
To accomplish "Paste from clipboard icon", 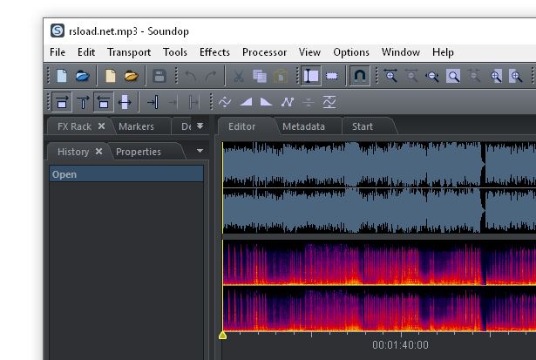I will point(281,76).
